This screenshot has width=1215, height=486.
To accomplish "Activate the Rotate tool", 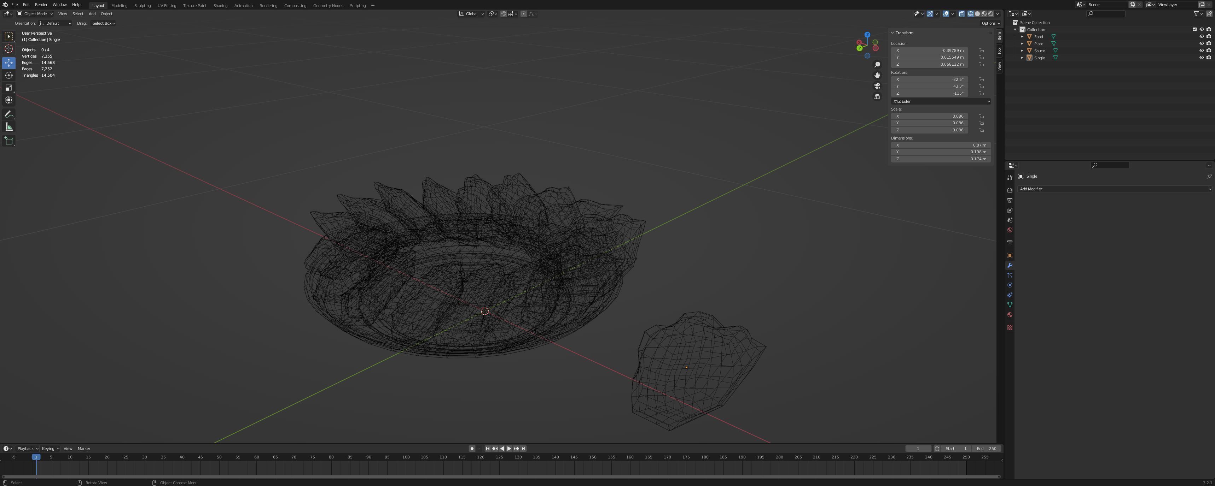I will point(9,75).
